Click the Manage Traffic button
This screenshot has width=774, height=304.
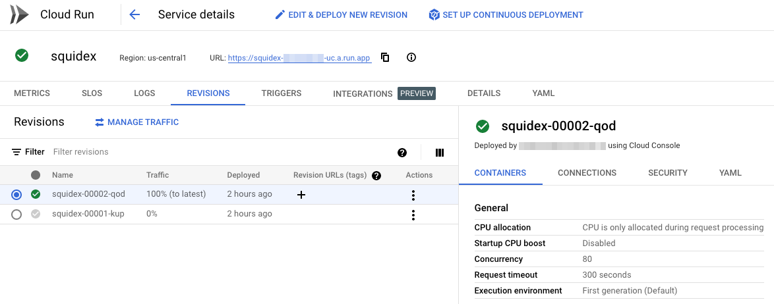coord(136,122)
